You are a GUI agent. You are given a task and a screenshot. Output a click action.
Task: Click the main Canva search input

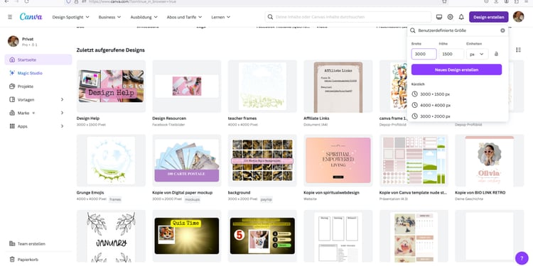(x=348, y=17)
